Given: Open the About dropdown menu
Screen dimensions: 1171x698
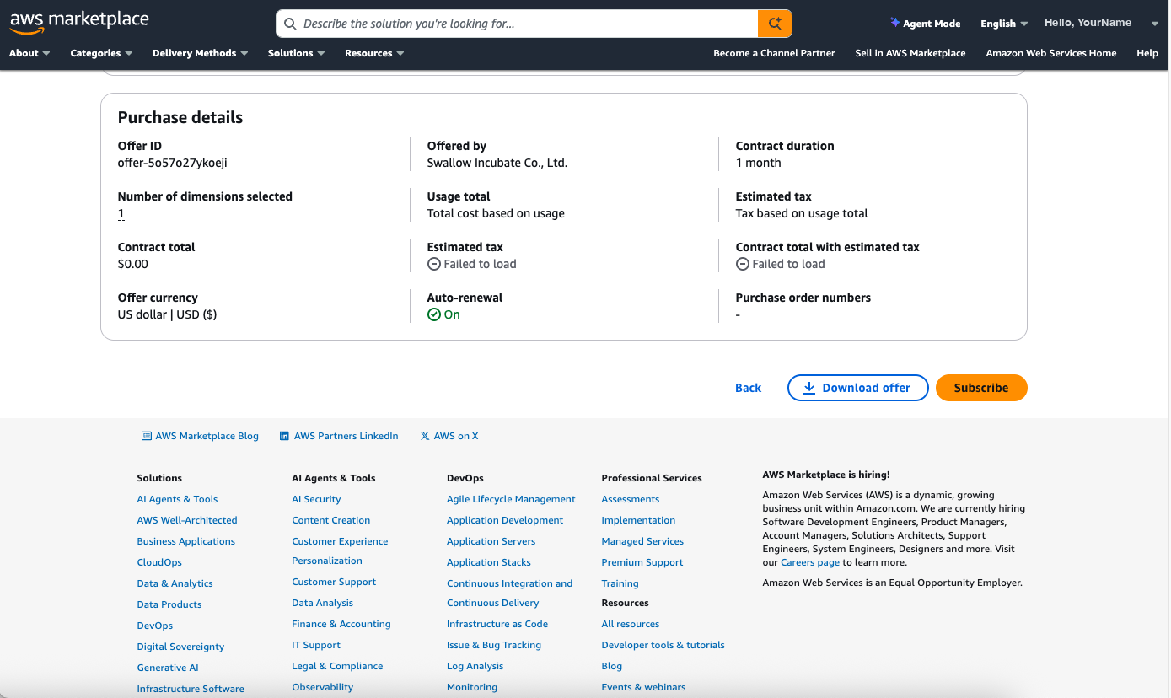Looking at the screenshot, I should [x=30, y=53].
